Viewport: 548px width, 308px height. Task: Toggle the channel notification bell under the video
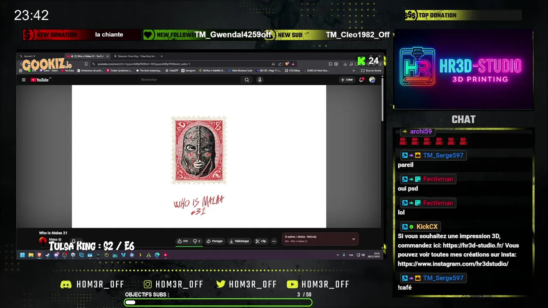pos(74,242)
